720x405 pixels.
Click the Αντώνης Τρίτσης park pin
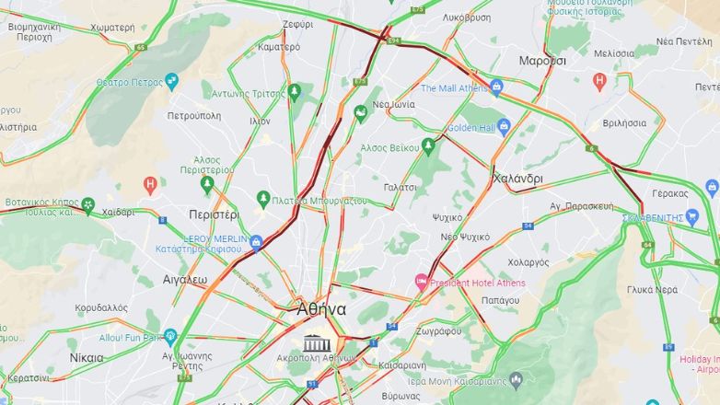295,93
